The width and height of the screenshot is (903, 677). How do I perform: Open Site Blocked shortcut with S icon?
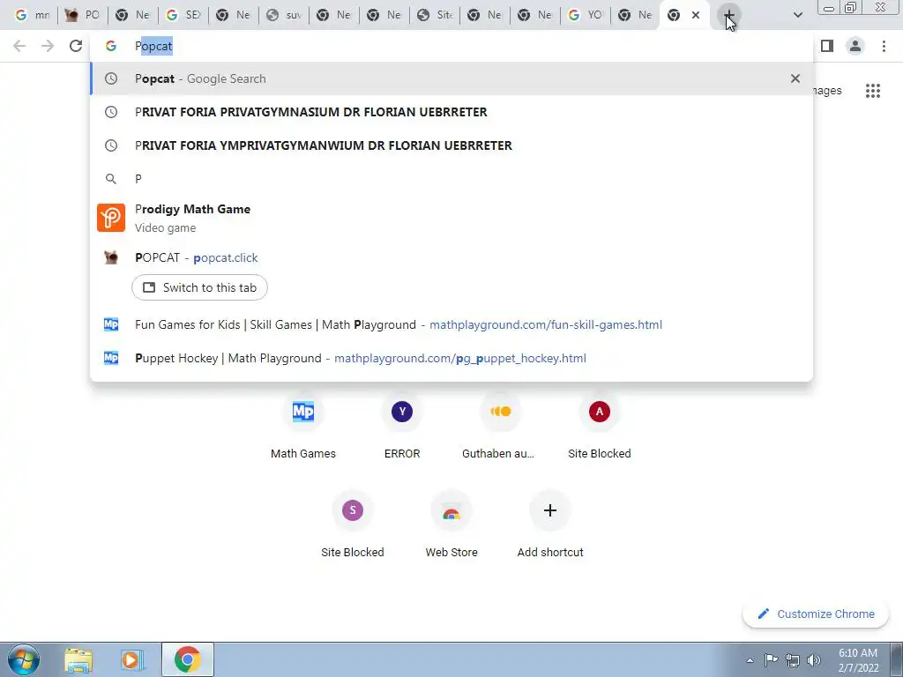pos(353,524)
